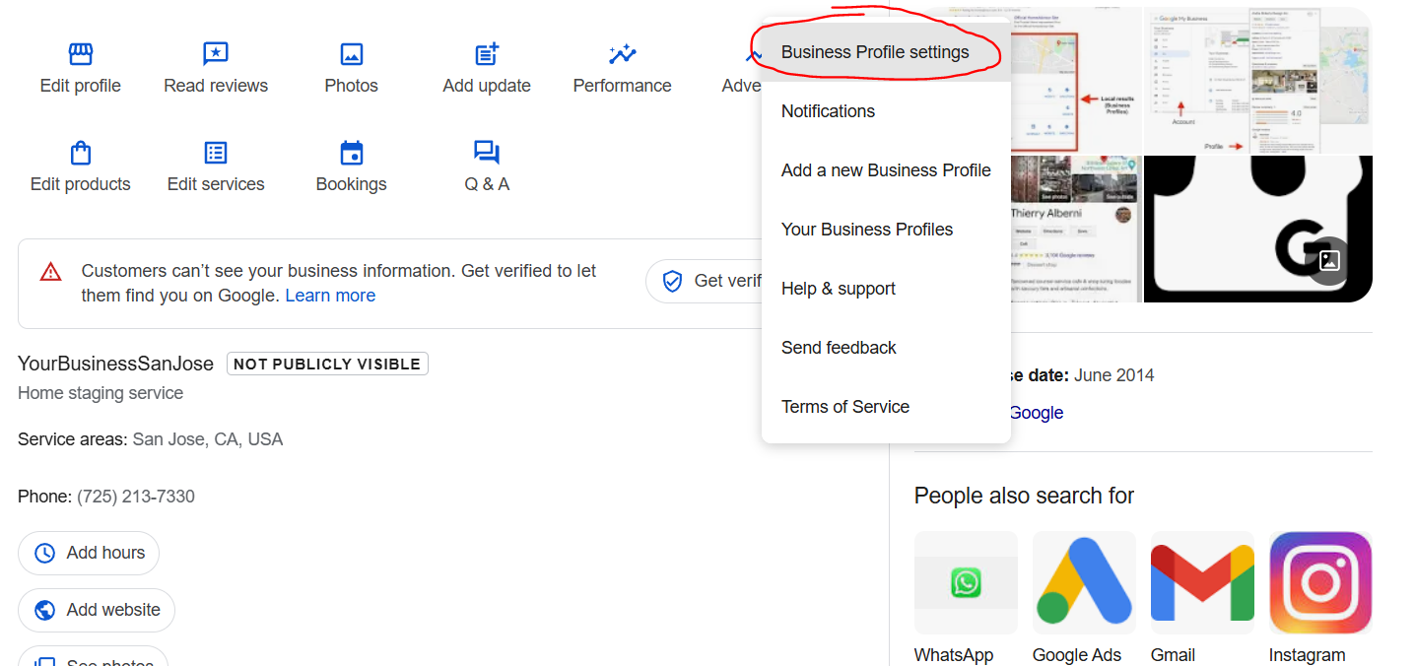Viewport: 1415px width, 666px height.
Task: Select Business Profile settings menu item
Action: tap(875, 52)
